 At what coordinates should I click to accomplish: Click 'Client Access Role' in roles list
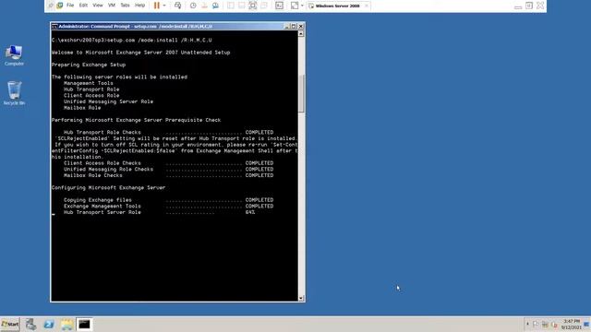[91, 96]
